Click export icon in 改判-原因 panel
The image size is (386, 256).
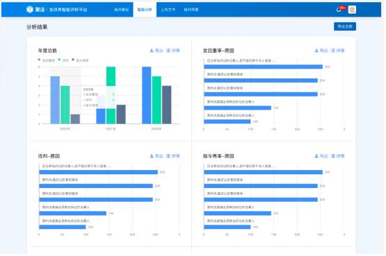152,156
